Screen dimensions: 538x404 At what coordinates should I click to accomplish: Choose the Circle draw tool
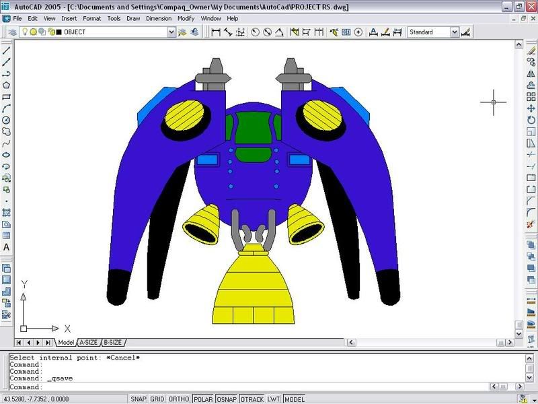[6, 120]
